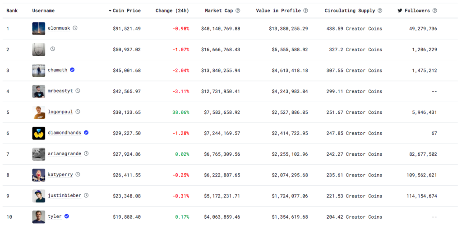Click the verified badge beside tyler
Image resolution: width=462 pixels, height=225 pixels.
click(x=67, y=216)
